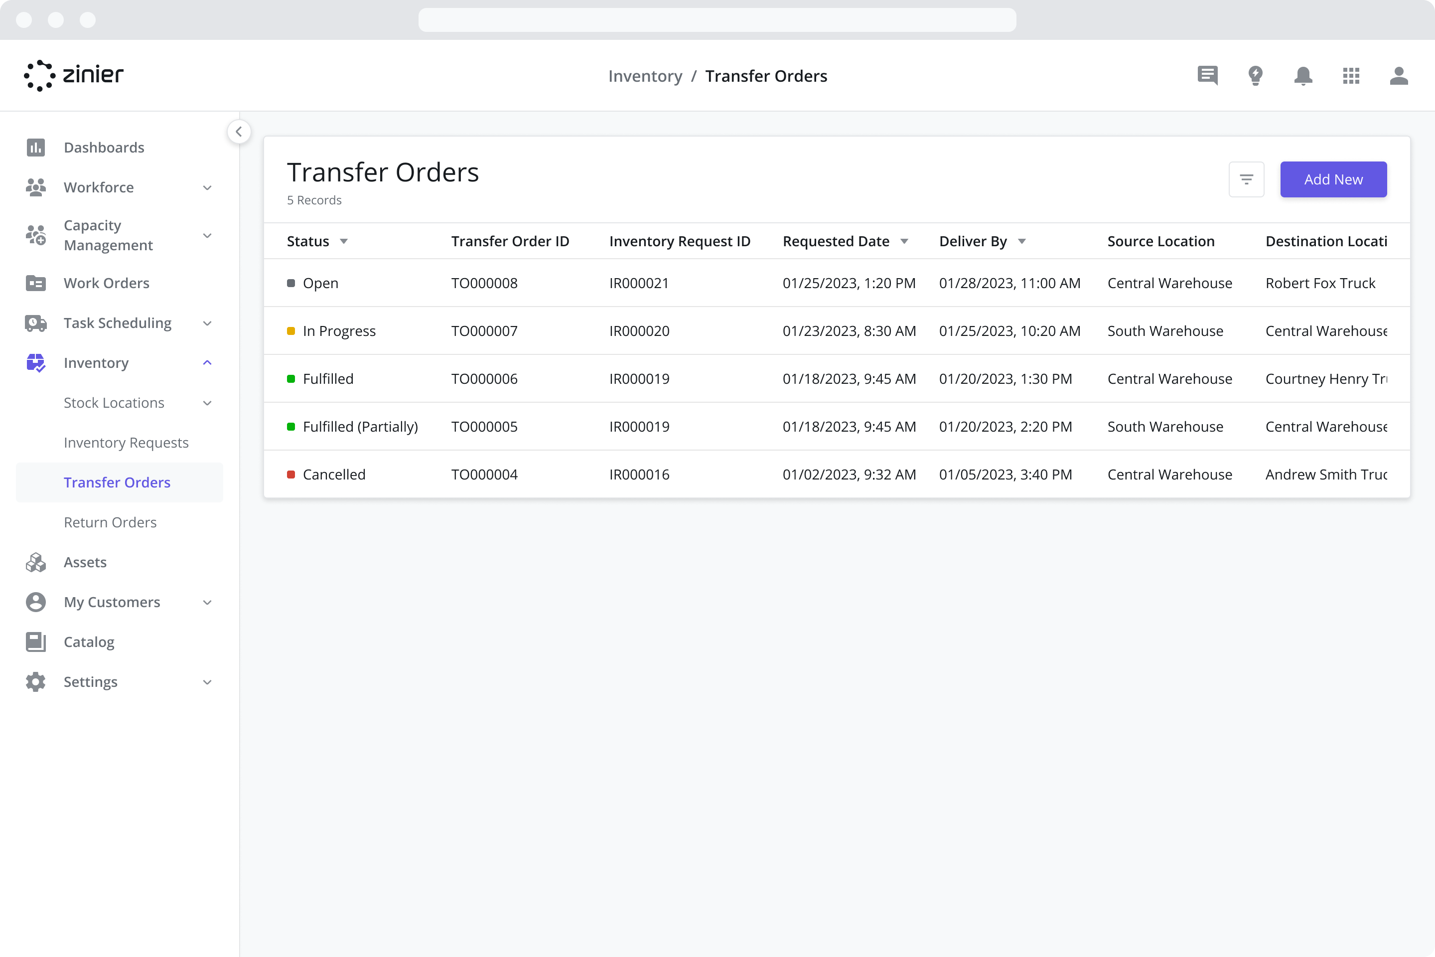Click the Transfer Order ID column header
Viewport: 1435px width, 957px height.
tap(510, 241)
